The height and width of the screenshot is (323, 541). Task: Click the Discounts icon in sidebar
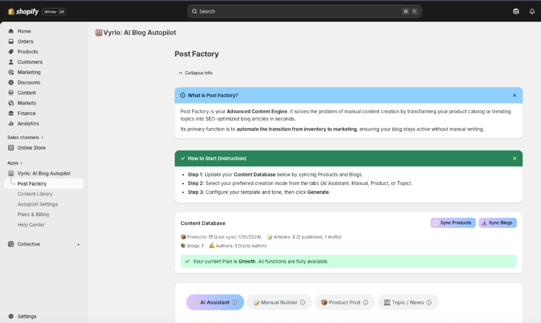(x=11, y=82)
